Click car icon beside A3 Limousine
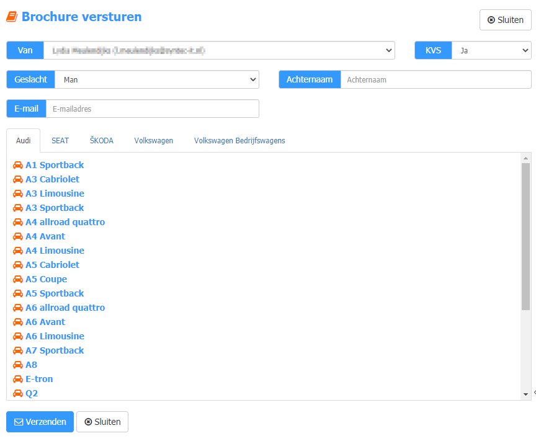The height and width of the screenshot is (441, 536). pos(18,194)
